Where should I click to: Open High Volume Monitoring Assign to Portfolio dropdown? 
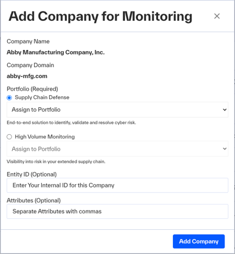[117, 149]
